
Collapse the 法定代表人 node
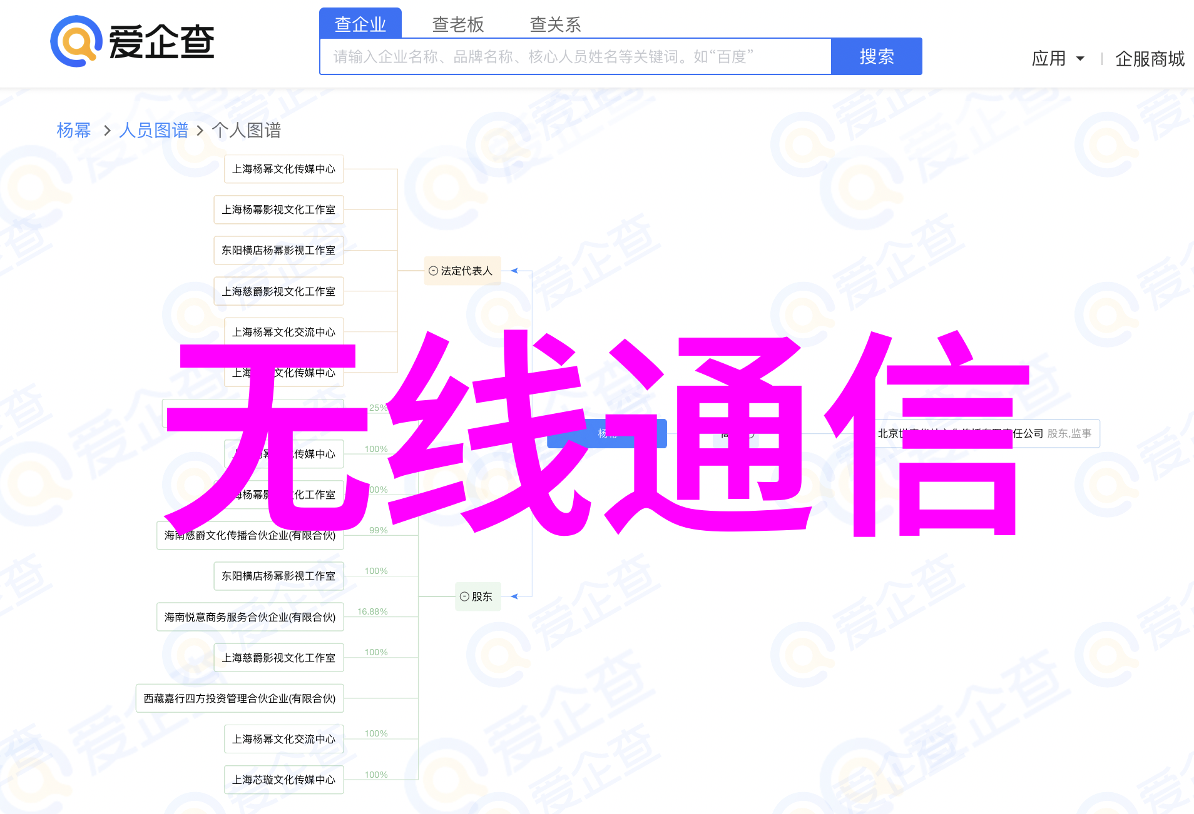(x=433, y=271)
